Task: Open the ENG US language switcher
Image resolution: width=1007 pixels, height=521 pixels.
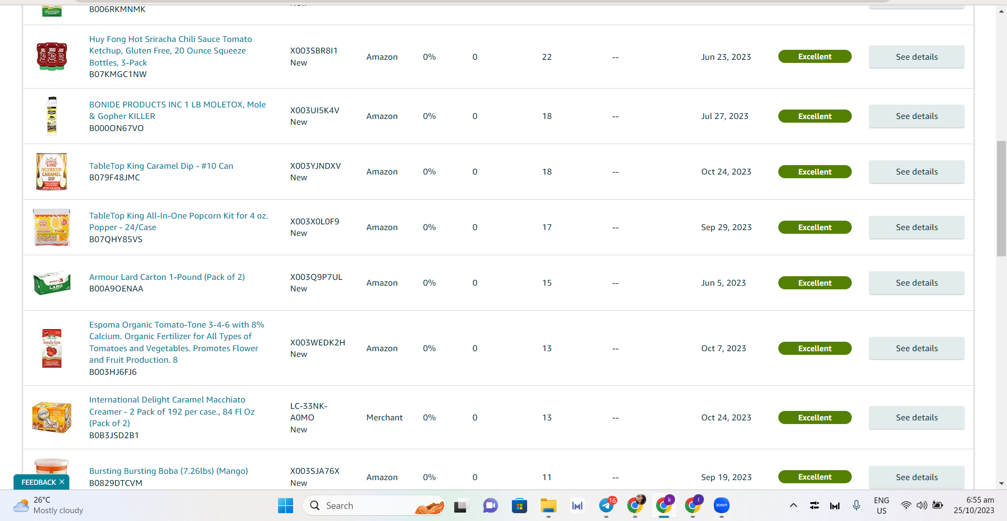Action: tap(882, 506)
